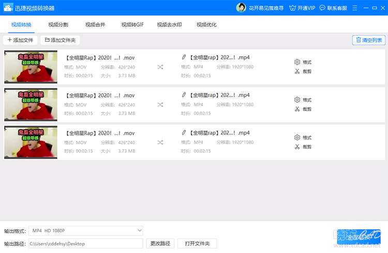Expand 输出格式 MP4 HD 1080P dropdown

(85, 231)
